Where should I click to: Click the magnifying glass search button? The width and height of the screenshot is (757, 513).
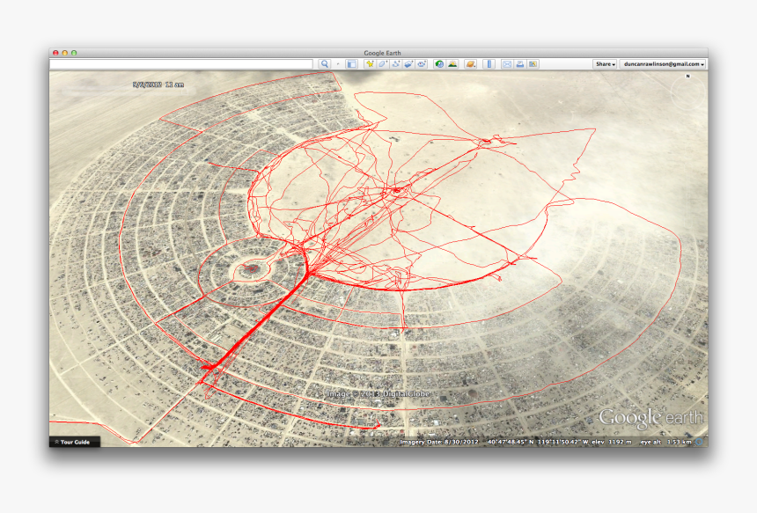pos(326,63)
